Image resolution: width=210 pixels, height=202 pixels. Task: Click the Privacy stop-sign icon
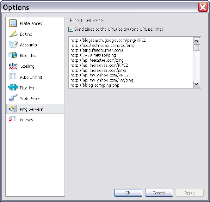coord(13,120)
